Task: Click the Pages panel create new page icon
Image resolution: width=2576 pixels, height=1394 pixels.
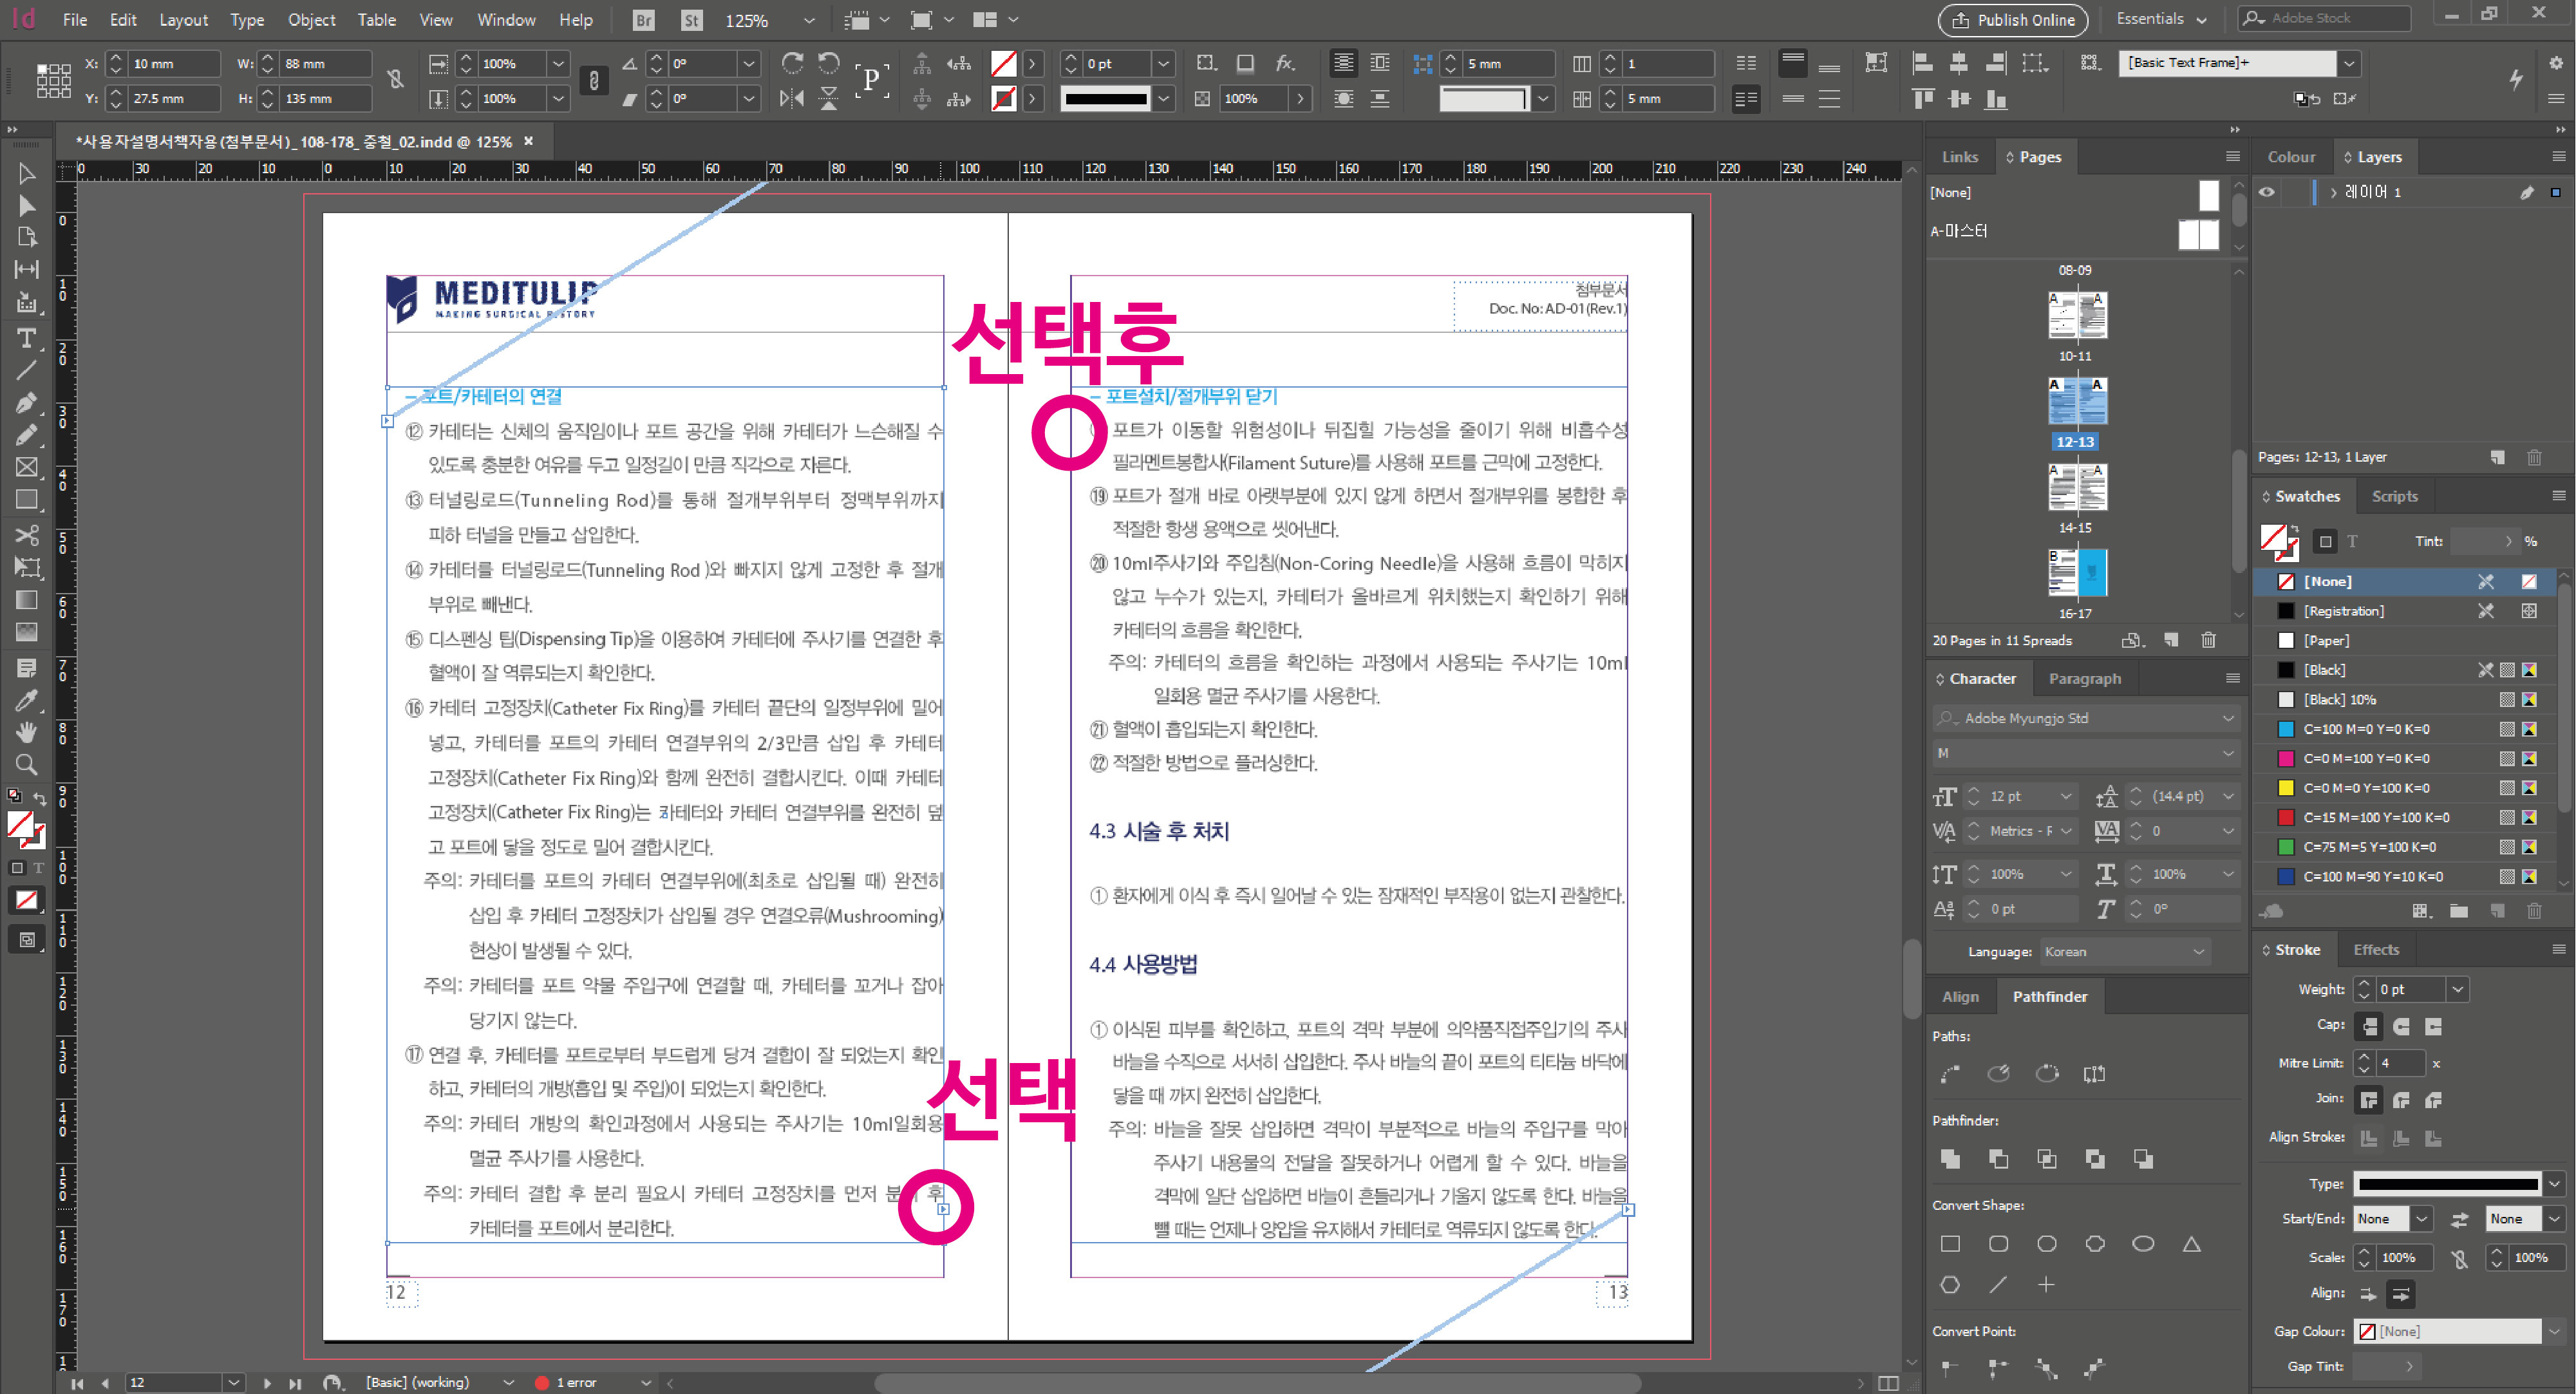Action: [x=2170, y=640]
